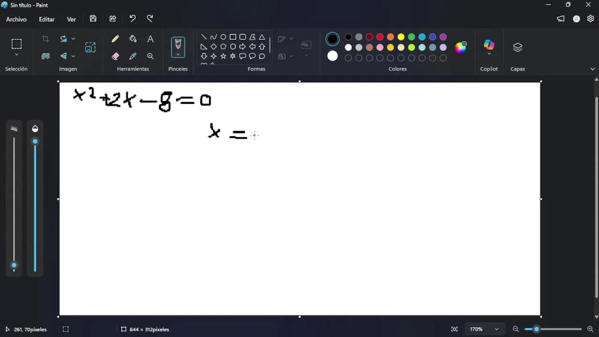Choose the Triangle shape
Image resolution: width=599 pixels, height=337 pixels.
262,37
